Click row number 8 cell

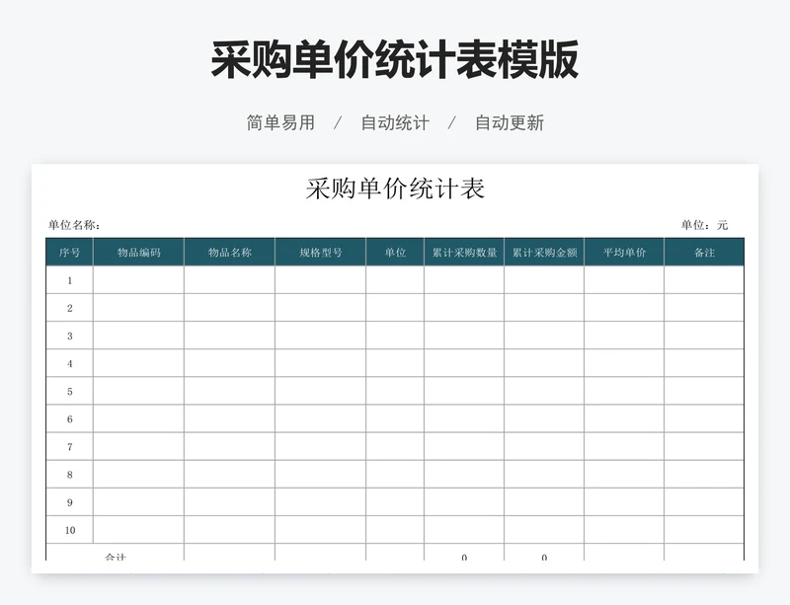69,474
